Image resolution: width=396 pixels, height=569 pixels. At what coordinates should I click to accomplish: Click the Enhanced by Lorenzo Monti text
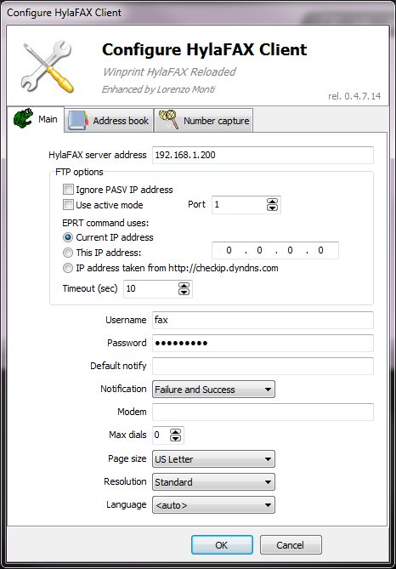click(158, 89)
